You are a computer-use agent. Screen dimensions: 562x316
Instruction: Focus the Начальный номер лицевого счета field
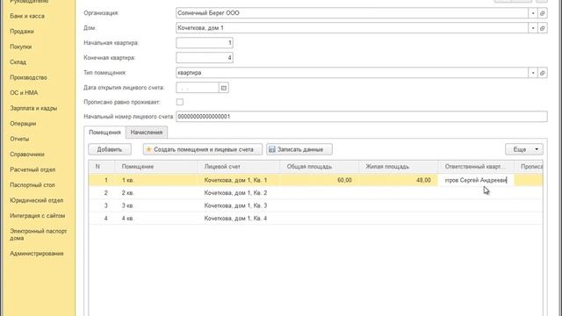click(x=362, y=117)
